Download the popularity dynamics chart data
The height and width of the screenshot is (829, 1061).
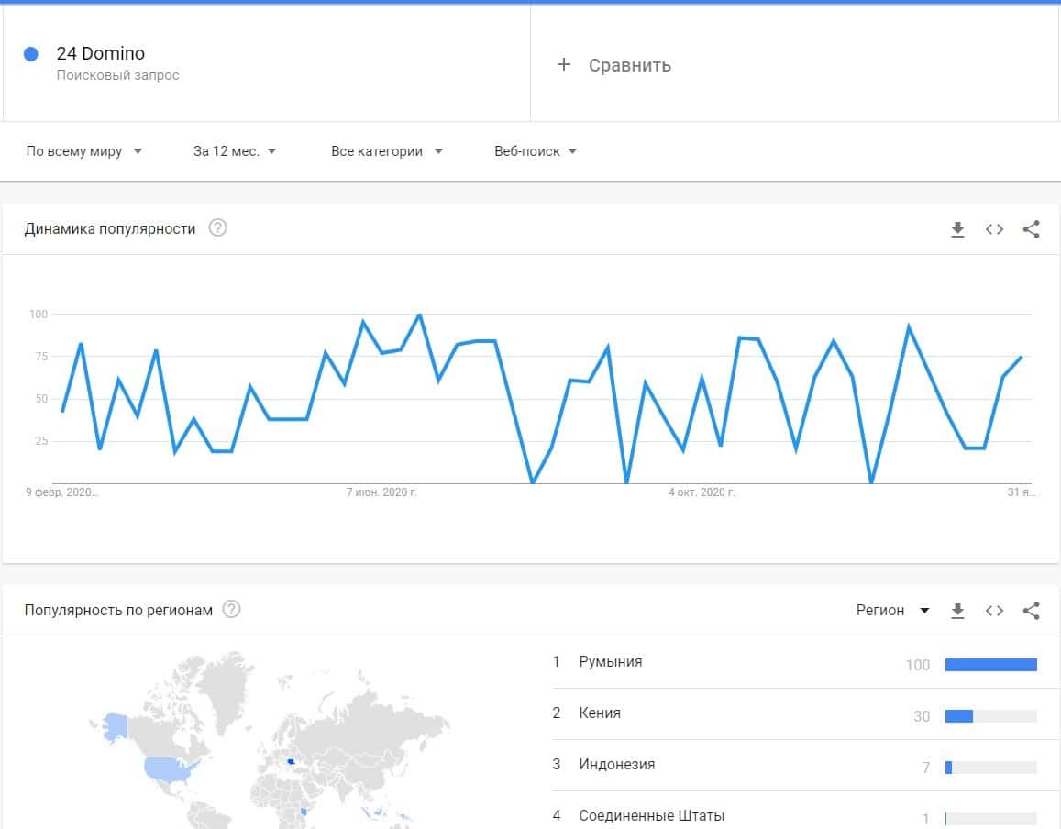[957, 229]
